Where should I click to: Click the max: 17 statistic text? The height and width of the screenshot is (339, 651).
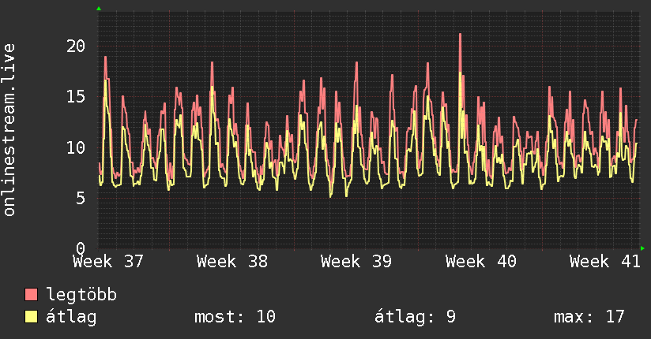click(589, 317)
